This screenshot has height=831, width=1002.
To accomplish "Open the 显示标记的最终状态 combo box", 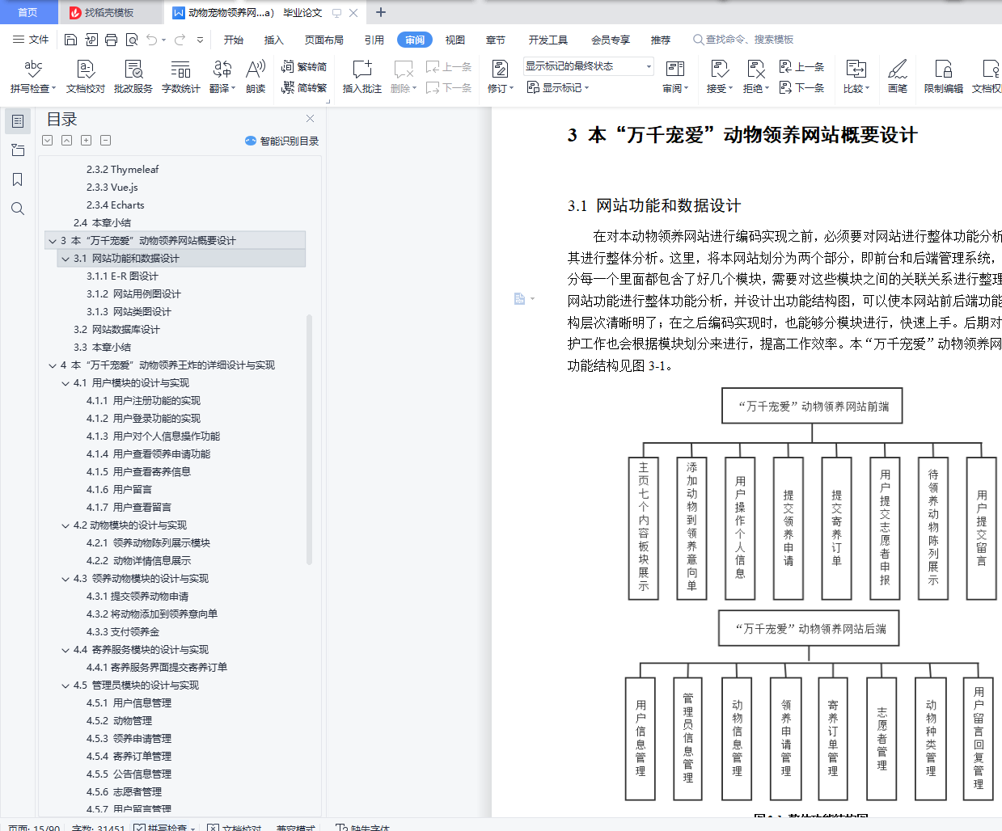I will (x=588, y=66).
